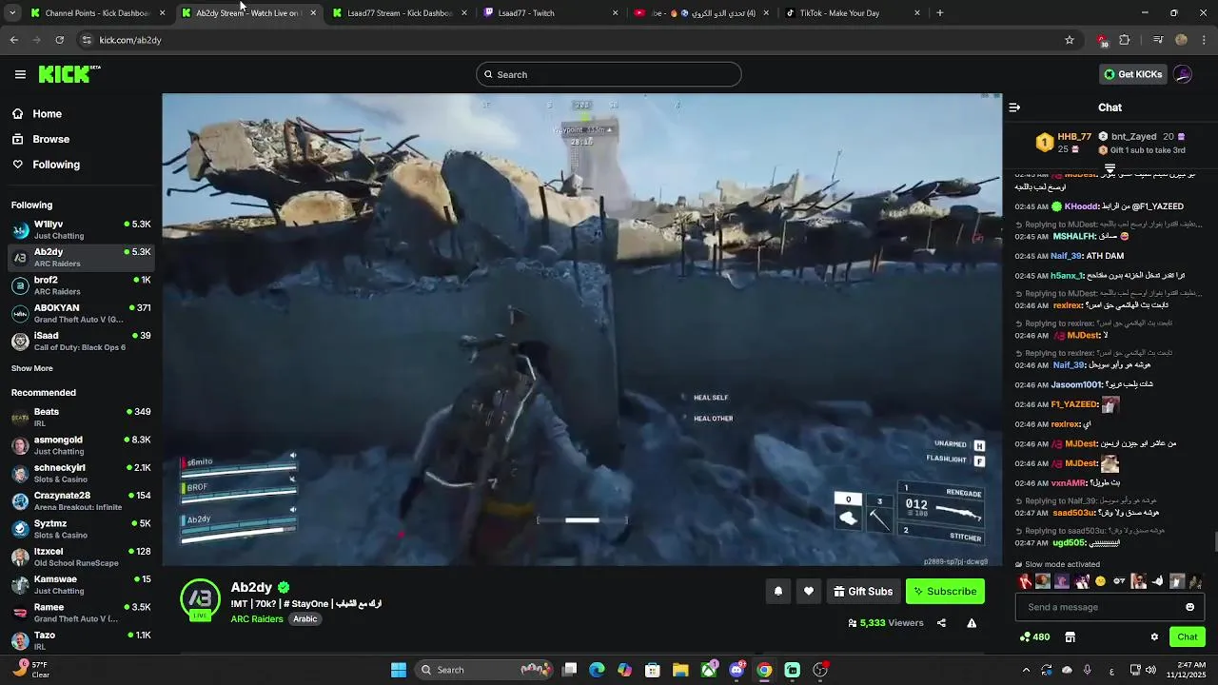Open Tazo recommended channel
1218x685 pixels.
(81, 640)
